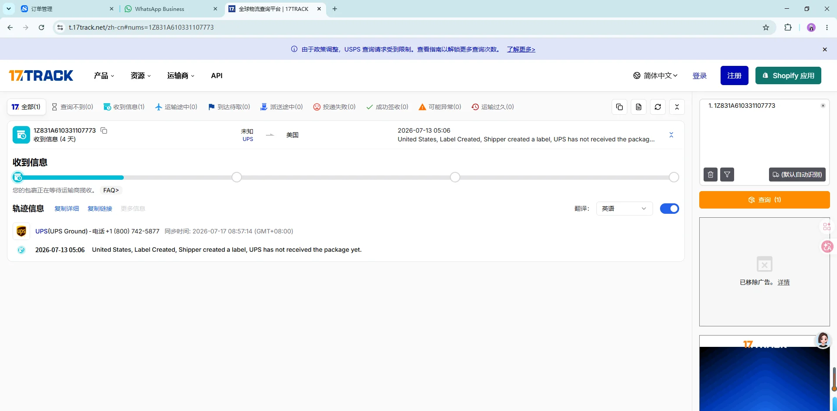Open Chrome profile avatar
This screenshot has height=411, width=837.
811,27
